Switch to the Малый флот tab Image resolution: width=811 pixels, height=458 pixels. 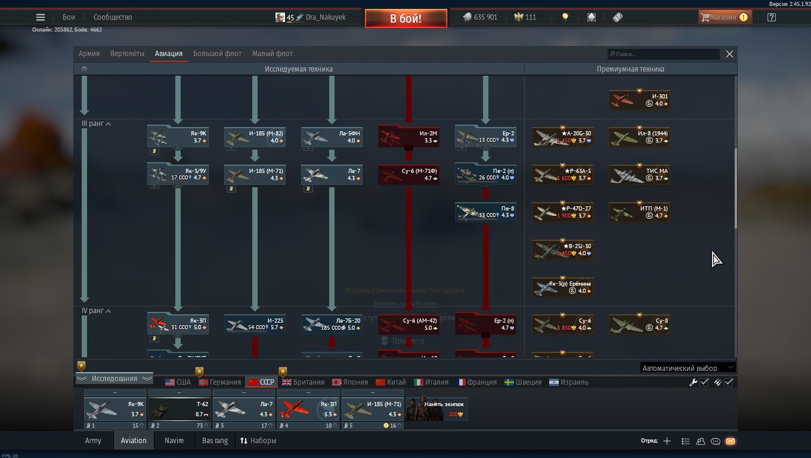click(x=273, y=54)
